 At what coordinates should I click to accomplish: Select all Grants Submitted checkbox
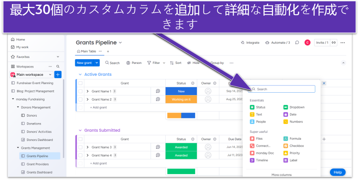point(80,139)
